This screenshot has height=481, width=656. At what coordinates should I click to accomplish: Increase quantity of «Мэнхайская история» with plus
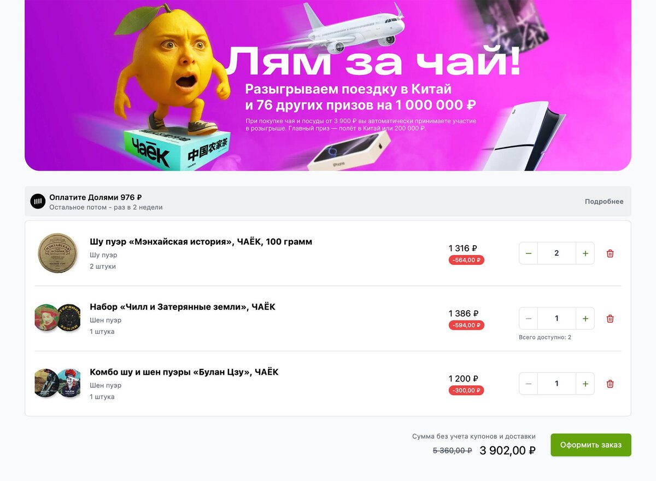click(x=585, y=253)
